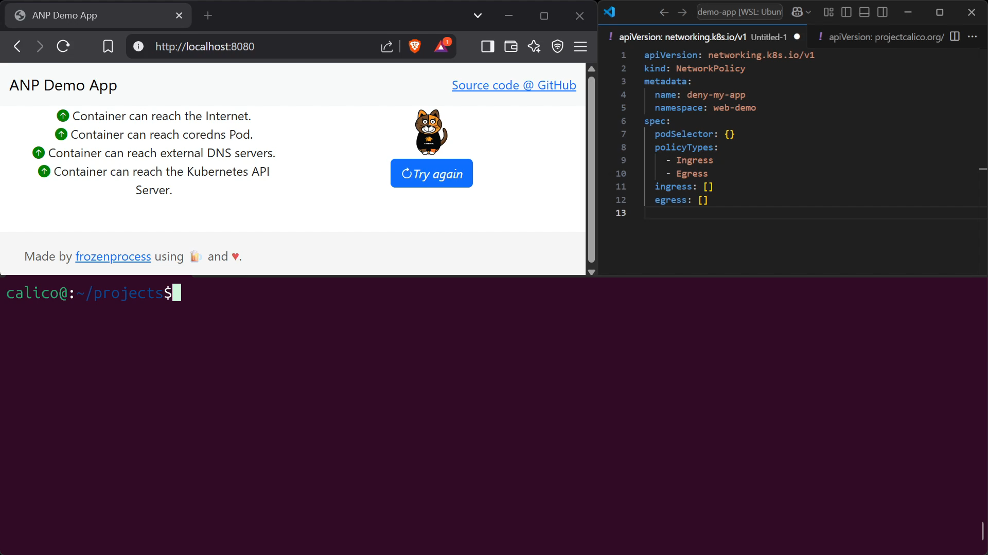988x555 pixels.
Task: Open Copilot dropdown arrow in title bar
Action: tap(808, 12)
